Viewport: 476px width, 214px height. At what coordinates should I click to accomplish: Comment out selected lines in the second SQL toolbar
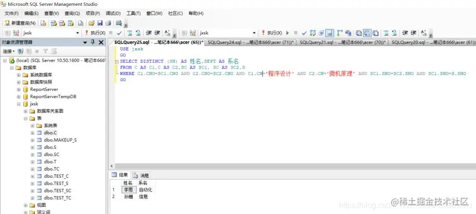click(x=386, y=33)
